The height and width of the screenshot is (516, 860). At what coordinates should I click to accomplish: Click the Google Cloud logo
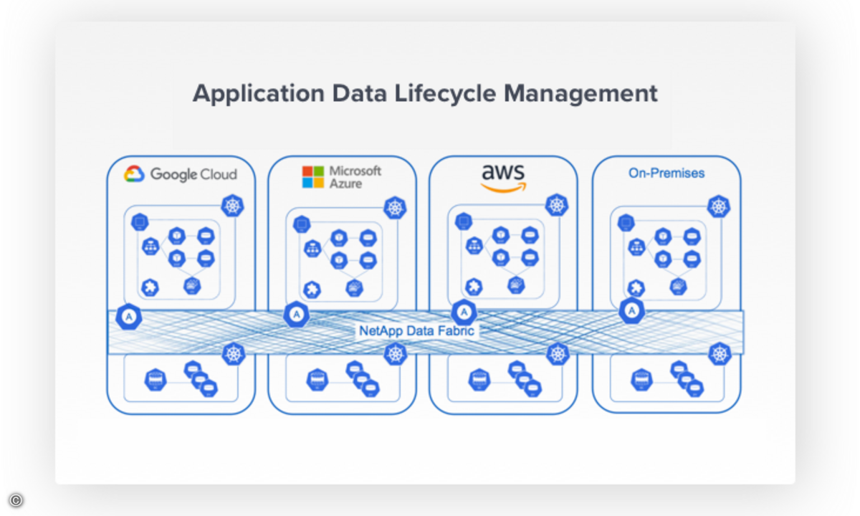pyautogui.click(x=181, y=174)
